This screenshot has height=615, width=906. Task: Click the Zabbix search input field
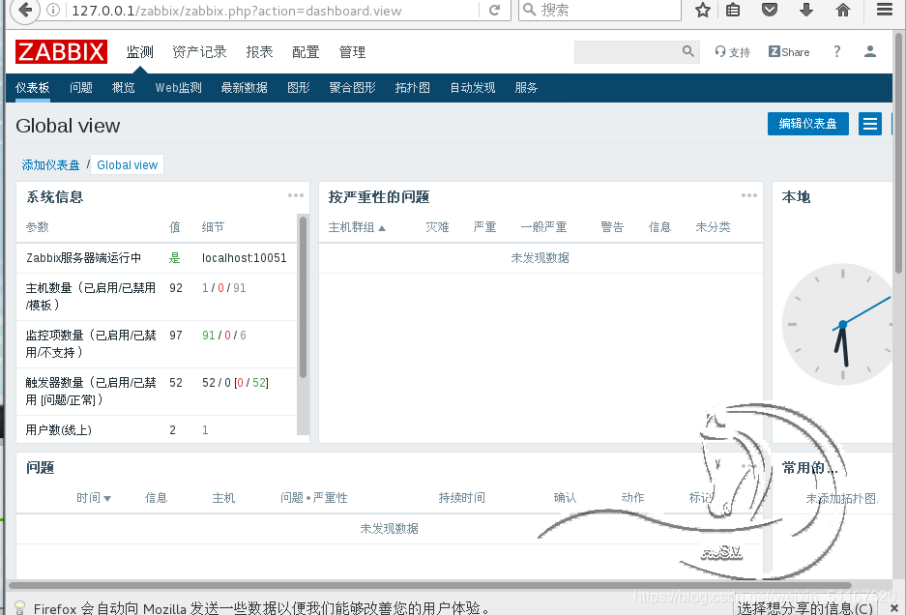[628, 52]
